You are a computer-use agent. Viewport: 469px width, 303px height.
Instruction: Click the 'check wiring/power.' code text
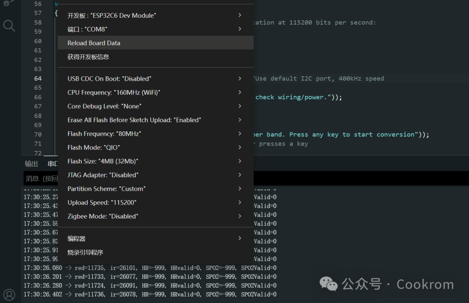click(x=298, y=97)
